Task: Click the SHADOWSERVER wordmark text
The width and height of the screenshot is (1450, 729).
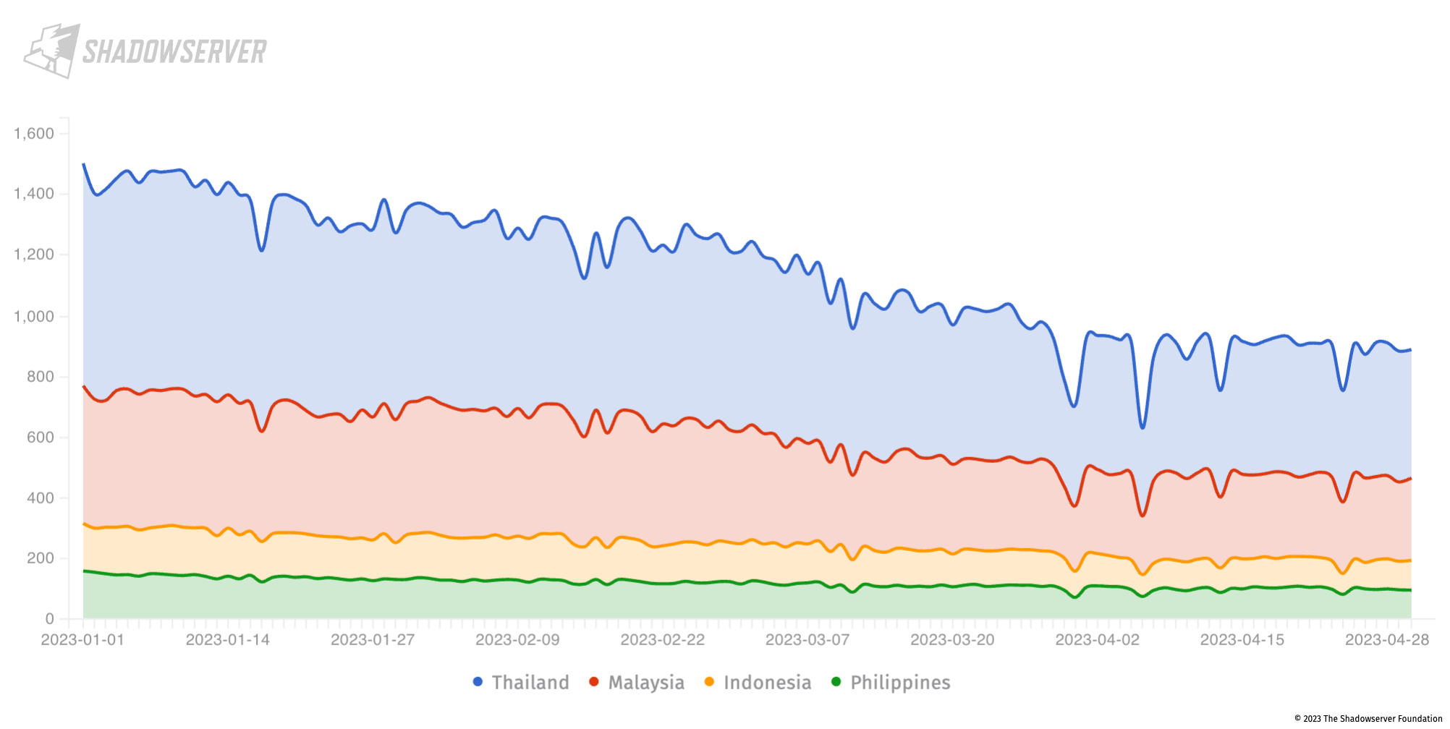Action: pyautogui.click(x=174, y=52)
